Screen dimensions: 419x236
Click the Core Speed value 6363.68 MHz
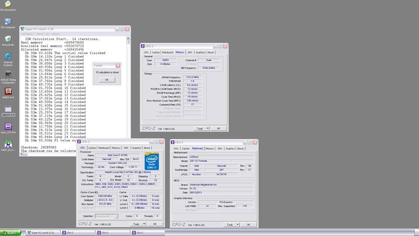point(105,196)
